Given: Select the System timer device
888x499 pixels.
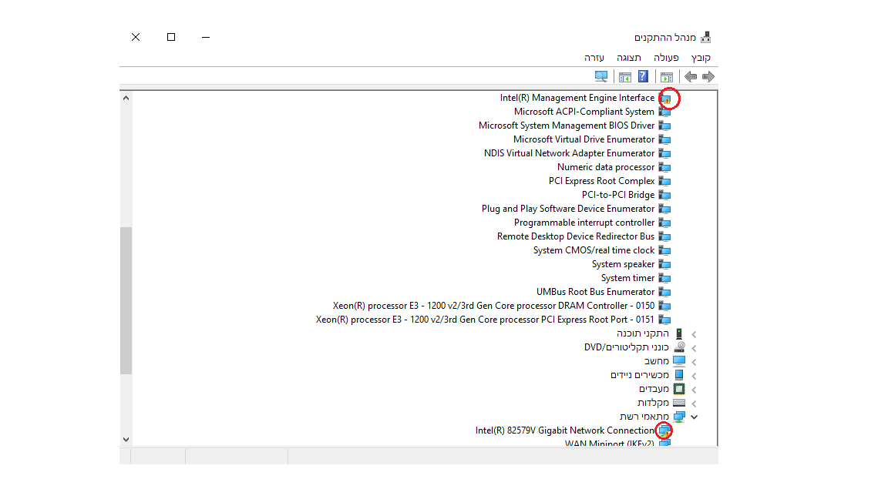Looking at the screenshot, I should click(x=627, y=278).
